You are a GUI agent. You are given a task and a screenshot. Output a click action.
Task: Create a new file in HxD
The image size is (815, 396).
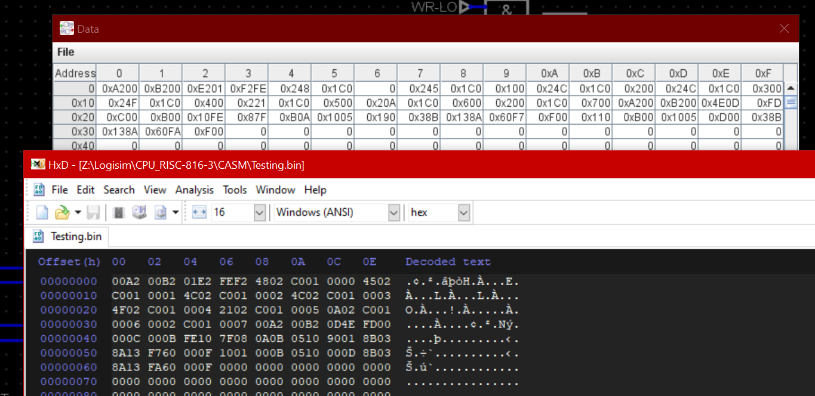pyautogui.click(x=42, y=212)
